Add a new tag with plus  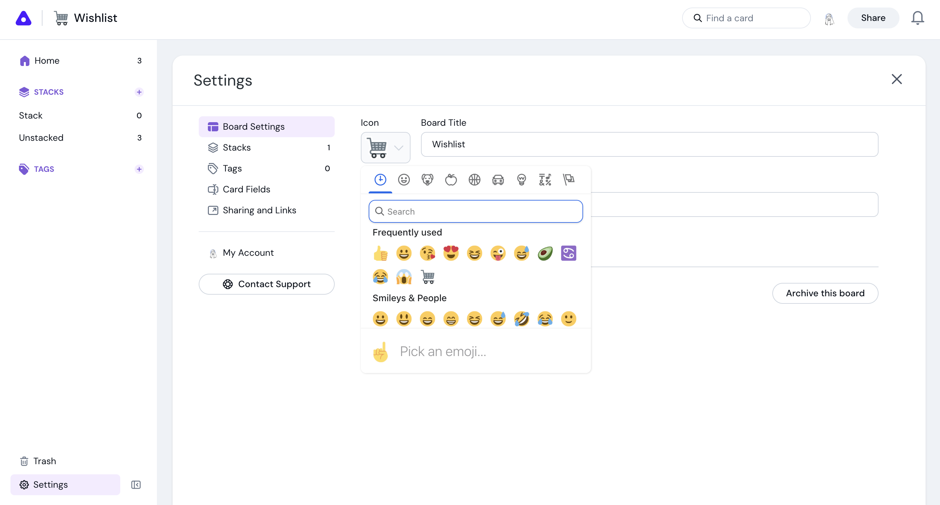pyautogui.click(x=139, y=169)
